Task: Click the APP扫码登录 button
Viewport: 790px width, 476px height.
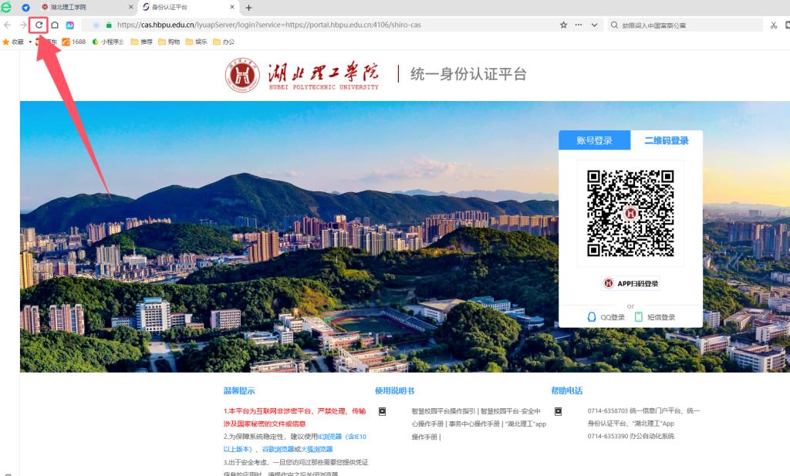Action: [631, 284]
